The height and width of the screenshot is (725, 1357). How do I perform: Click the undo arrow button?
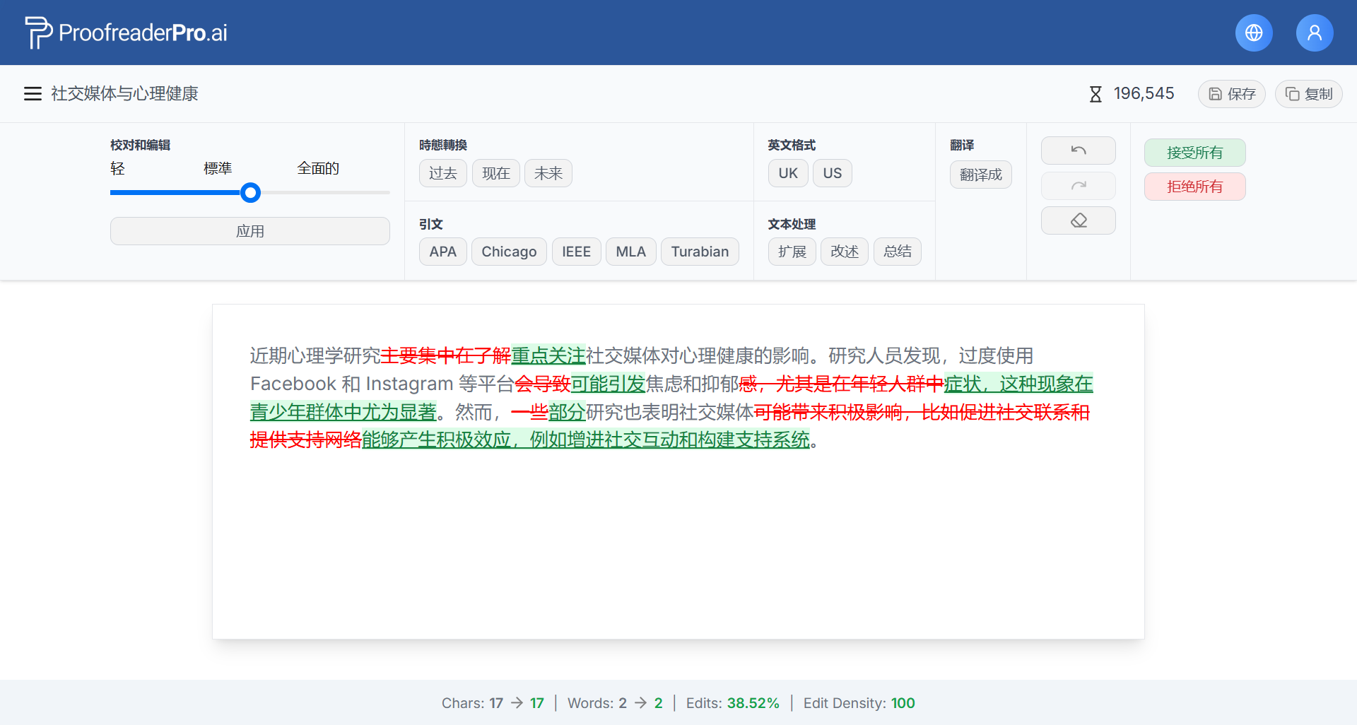[x=1078, y=151]
